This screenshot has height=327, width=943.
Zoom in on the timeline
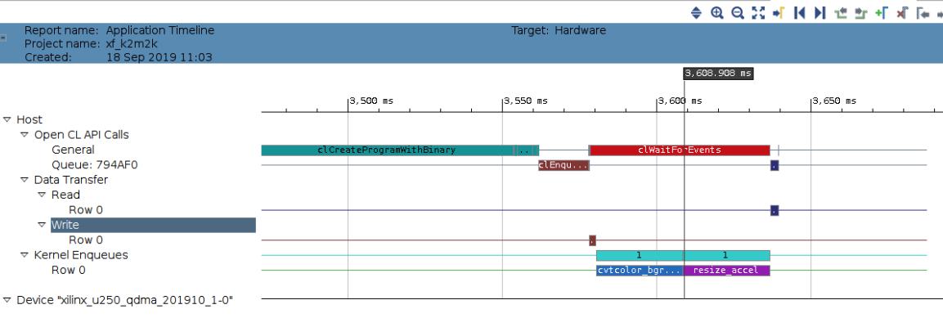(717, 12)
